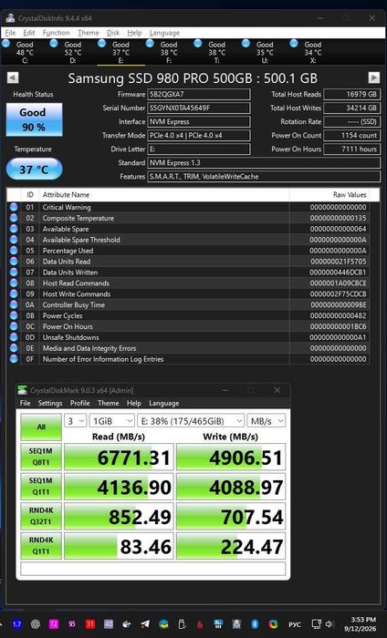This screenshot has height=638, width=387.
Task: Click red flame tray icon
Action: [x=200, y=624]
